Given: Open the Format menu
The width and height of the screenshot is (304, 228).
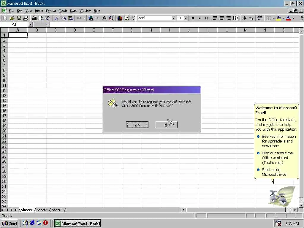Looking at the screenshot, I should point(51,11).
